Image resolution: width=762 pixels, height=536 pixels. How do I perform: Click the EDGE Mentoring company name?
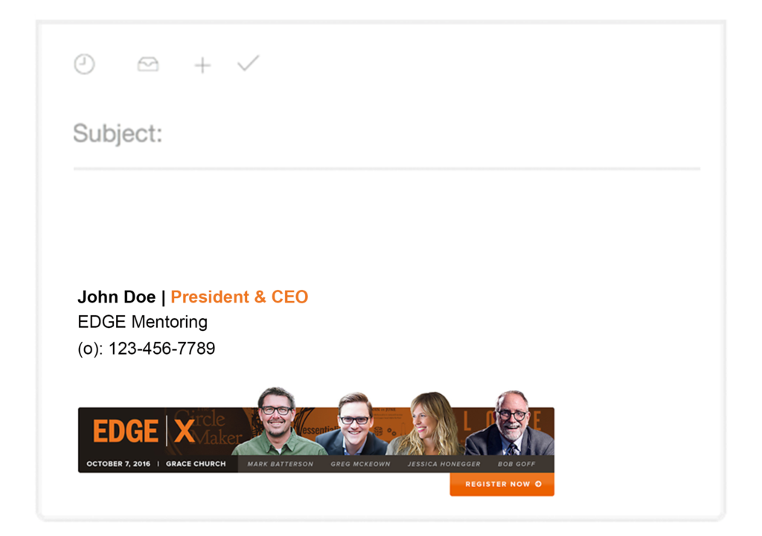(x=141, y=322)
